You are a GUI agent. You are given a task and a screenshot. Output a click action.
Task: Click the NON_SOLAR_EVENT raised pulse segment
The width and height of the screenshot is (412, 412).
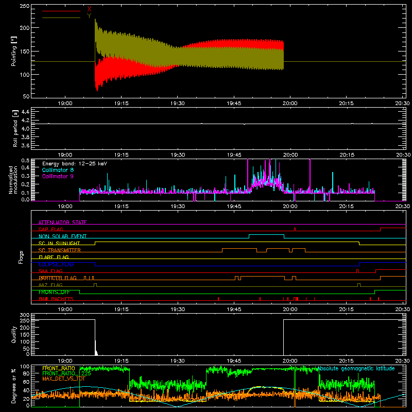pyautogui.click(x=266, y=235)
